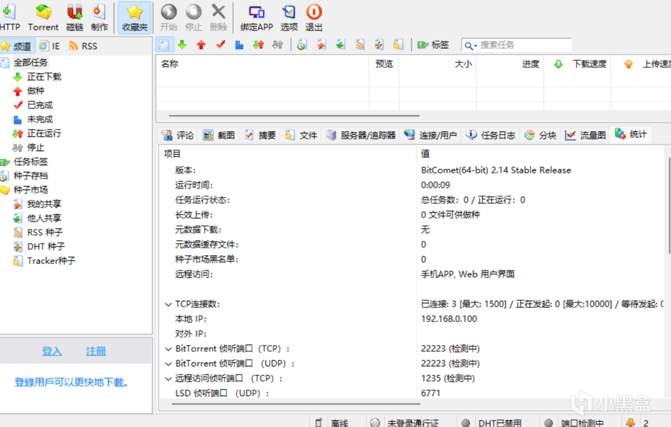Switch to the RSS sidebar tab
Screen dimensions: 671x427
coord(83,46)
